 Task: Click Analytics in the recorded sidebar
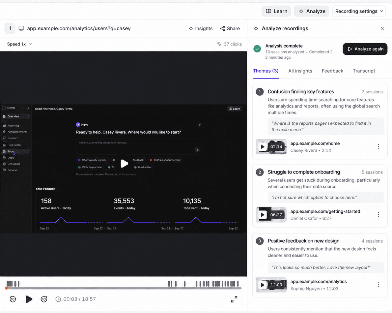13,126
